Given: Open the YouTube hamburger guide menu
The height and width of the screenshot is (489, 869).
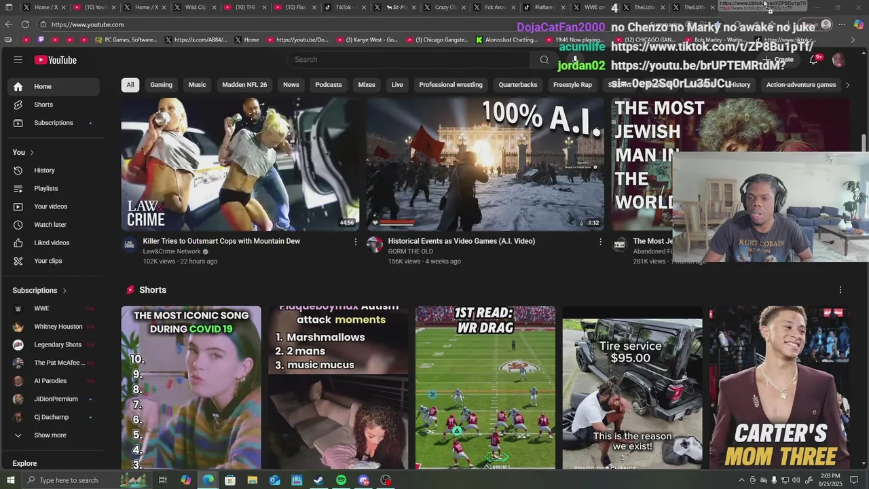Looking at the screenshot, I should coord(18,60).
